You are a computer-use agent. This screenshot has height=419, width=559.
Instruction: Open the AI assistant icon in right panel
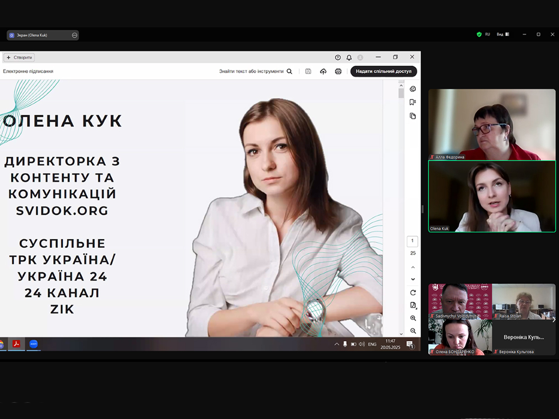413,89
